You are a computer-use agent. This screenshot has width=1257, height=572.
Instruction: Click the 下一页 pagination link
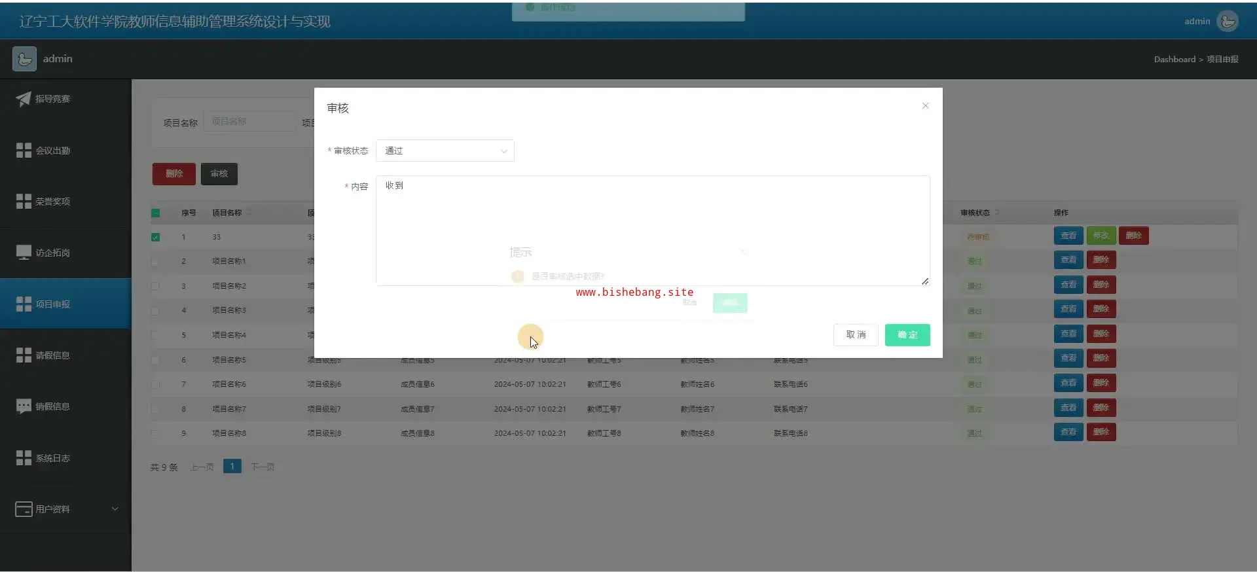pos(263,467)
